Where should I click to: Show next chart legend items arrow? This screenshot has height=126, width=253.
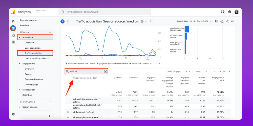pos(159,63)
